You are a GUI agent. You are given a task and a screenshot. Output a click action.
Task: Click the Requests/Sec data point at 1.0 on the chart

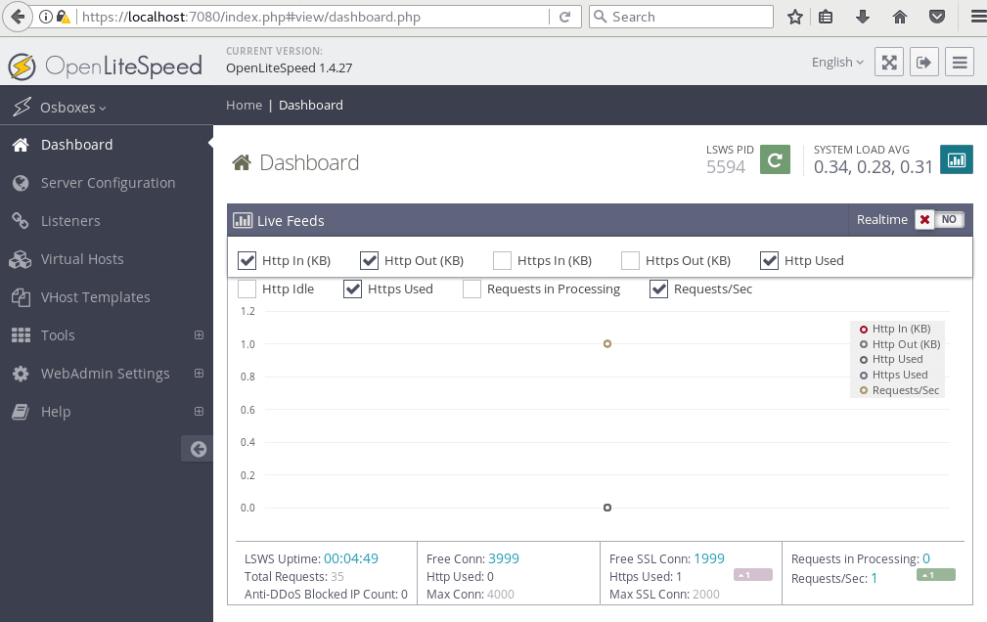pos(607,343)
